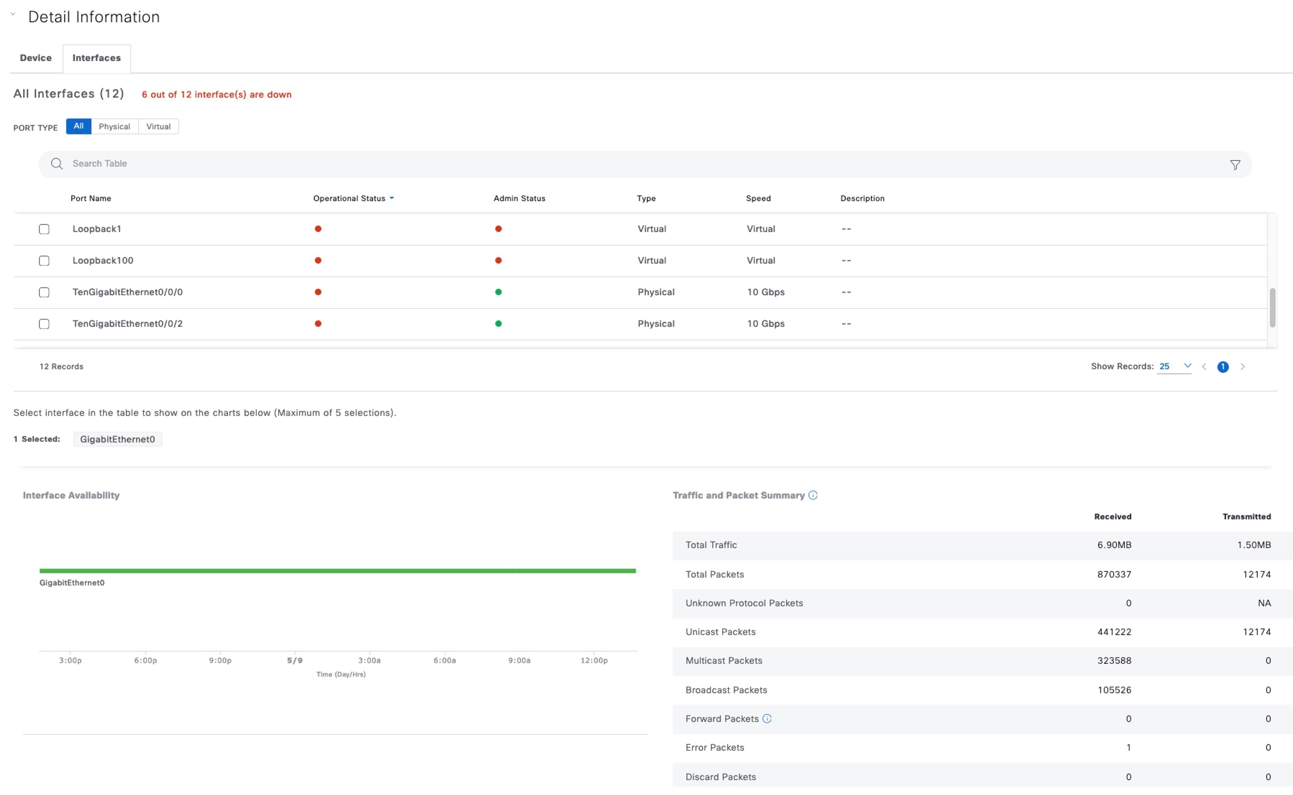Check TenGigabitEthernet0/0/2 row checkbox

pyautogui.click(x=44, y=324)
